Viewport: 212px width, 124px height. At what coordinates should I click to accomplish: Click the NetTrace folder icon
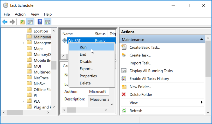29,77
